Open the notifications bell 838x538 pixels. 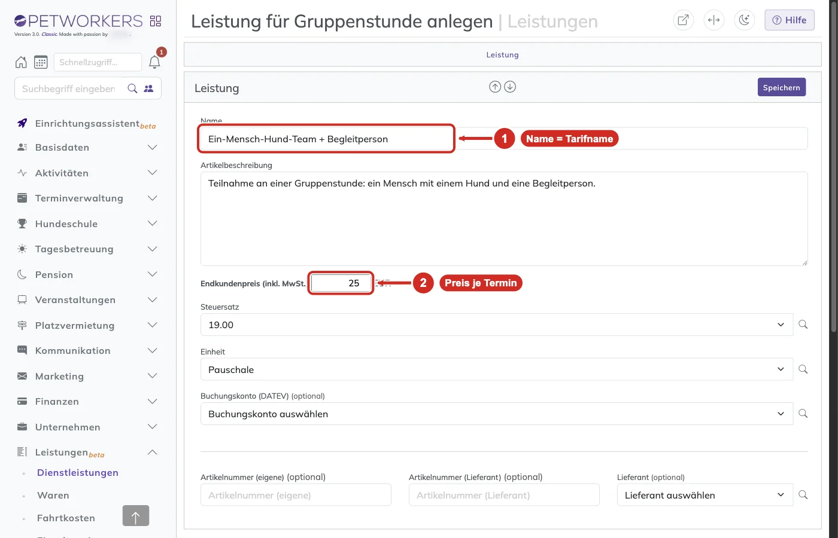(154, 62)
